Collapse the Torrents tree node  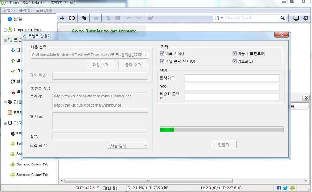(5, 40)
